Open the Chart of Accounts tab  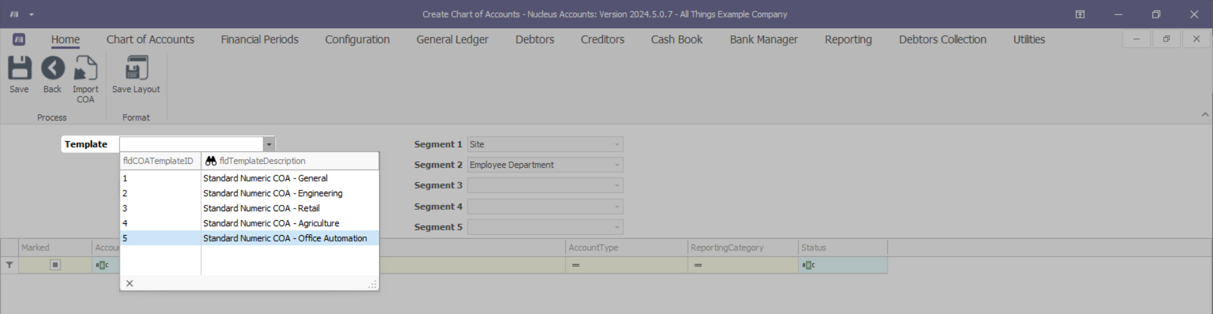click(150, 39)
